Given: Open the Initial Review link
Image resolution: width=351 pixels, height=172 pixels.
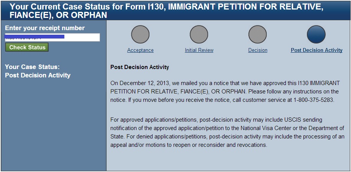Looking at the screenshot, I should pyautogui.click(x=199, y=50).
